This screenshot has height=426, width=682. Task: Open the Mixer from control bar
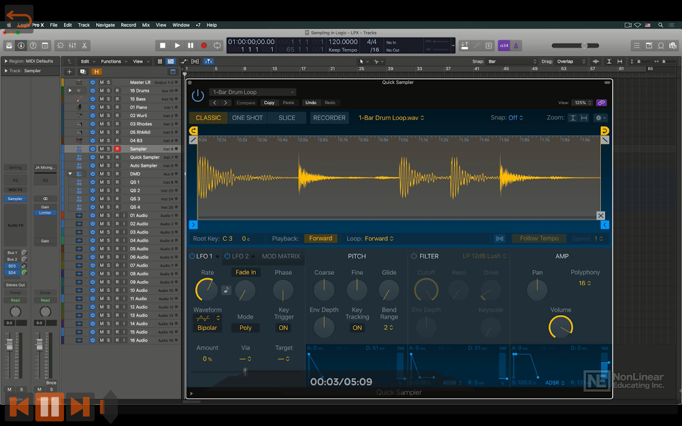pyautogui.click(x=72, y=46)
